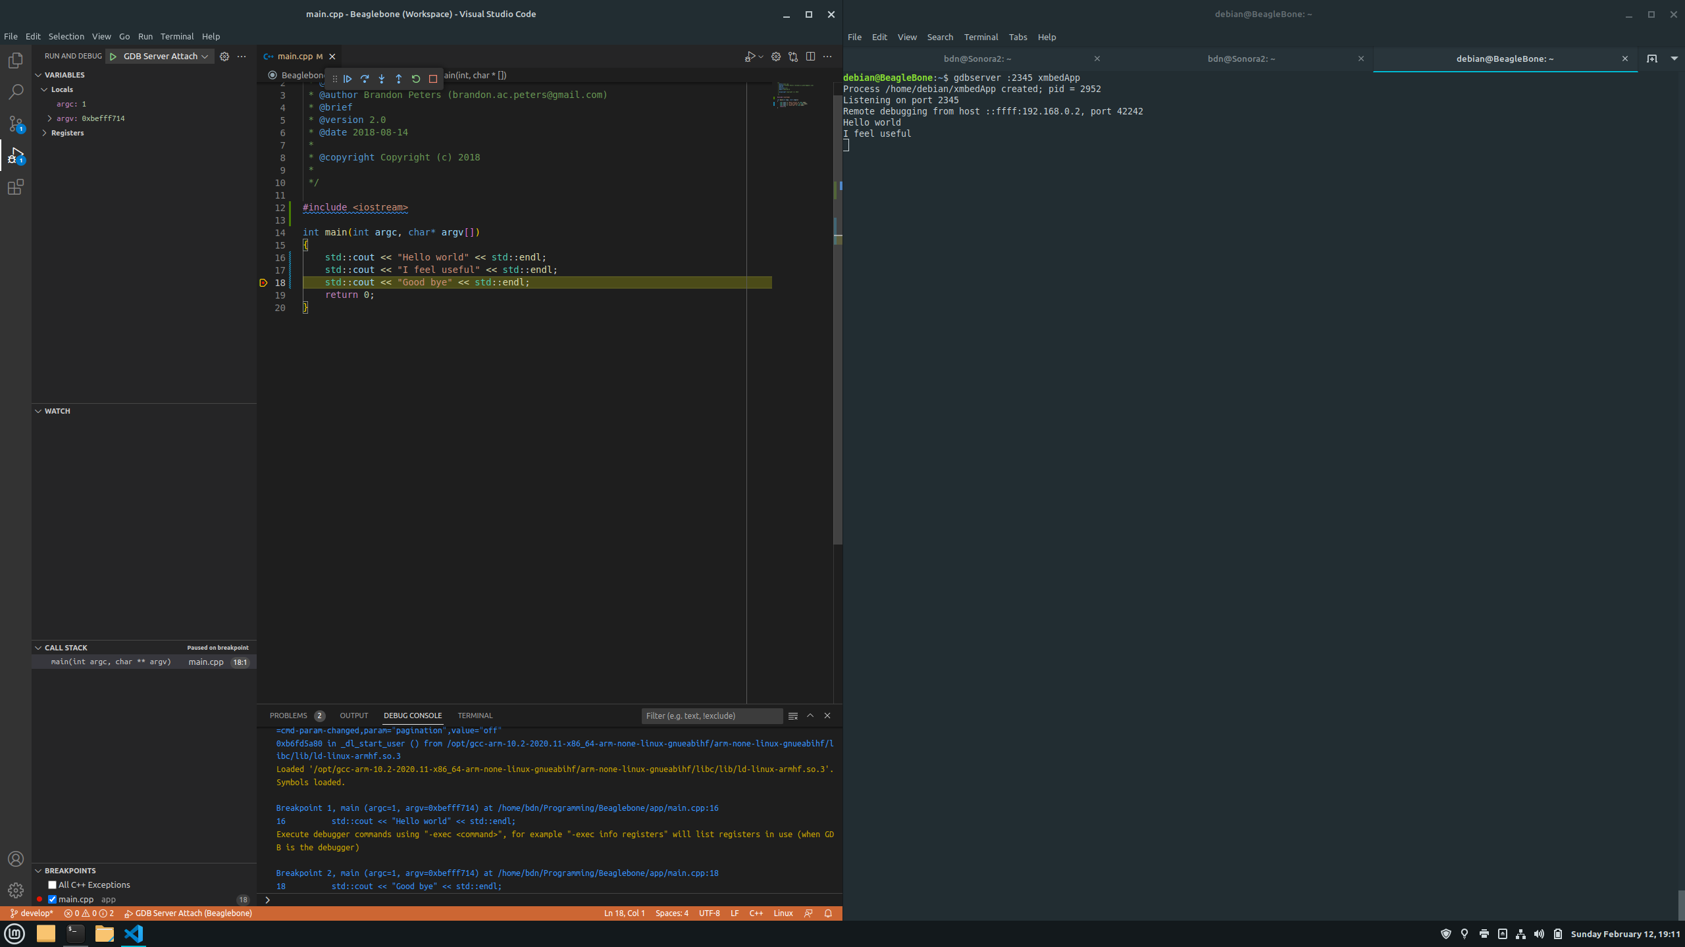
Task: Open the Run menu
Action: (145, 36)
